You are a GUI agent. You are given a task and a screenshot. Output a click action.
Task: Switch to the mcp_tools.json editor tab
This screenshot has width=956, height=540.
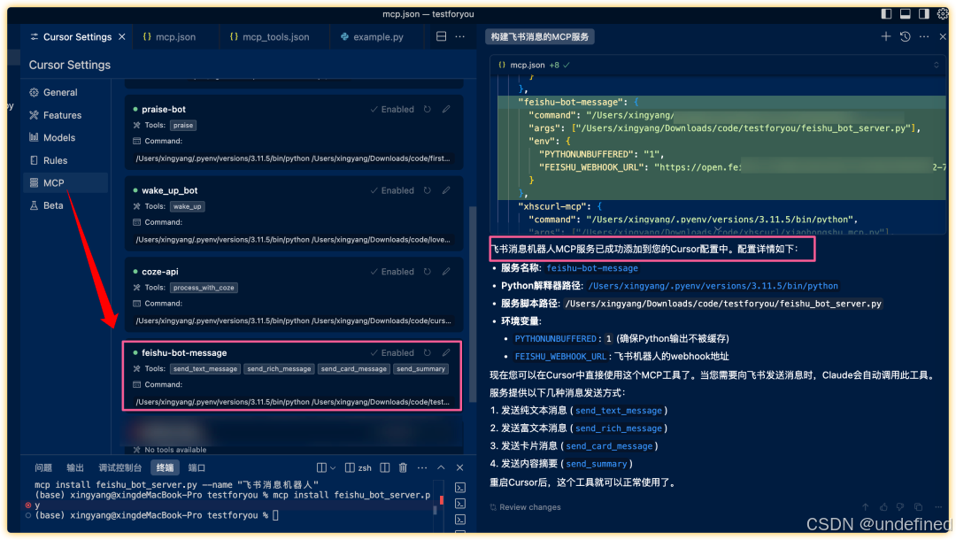tap(269, 37)
